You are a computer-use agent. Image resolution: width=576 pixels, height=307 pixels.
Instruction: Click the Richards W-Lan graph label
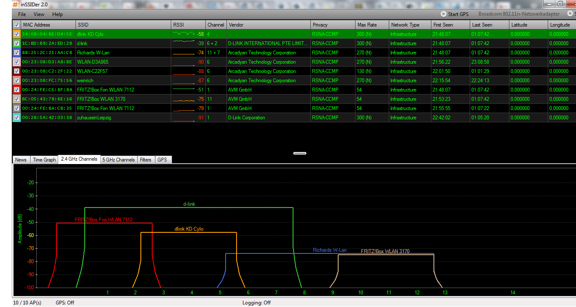point(329,250)
